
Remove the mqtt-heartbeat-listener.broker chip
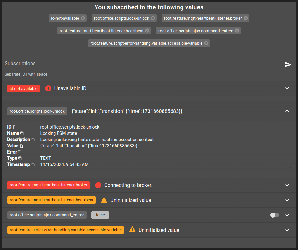point(246,18)
